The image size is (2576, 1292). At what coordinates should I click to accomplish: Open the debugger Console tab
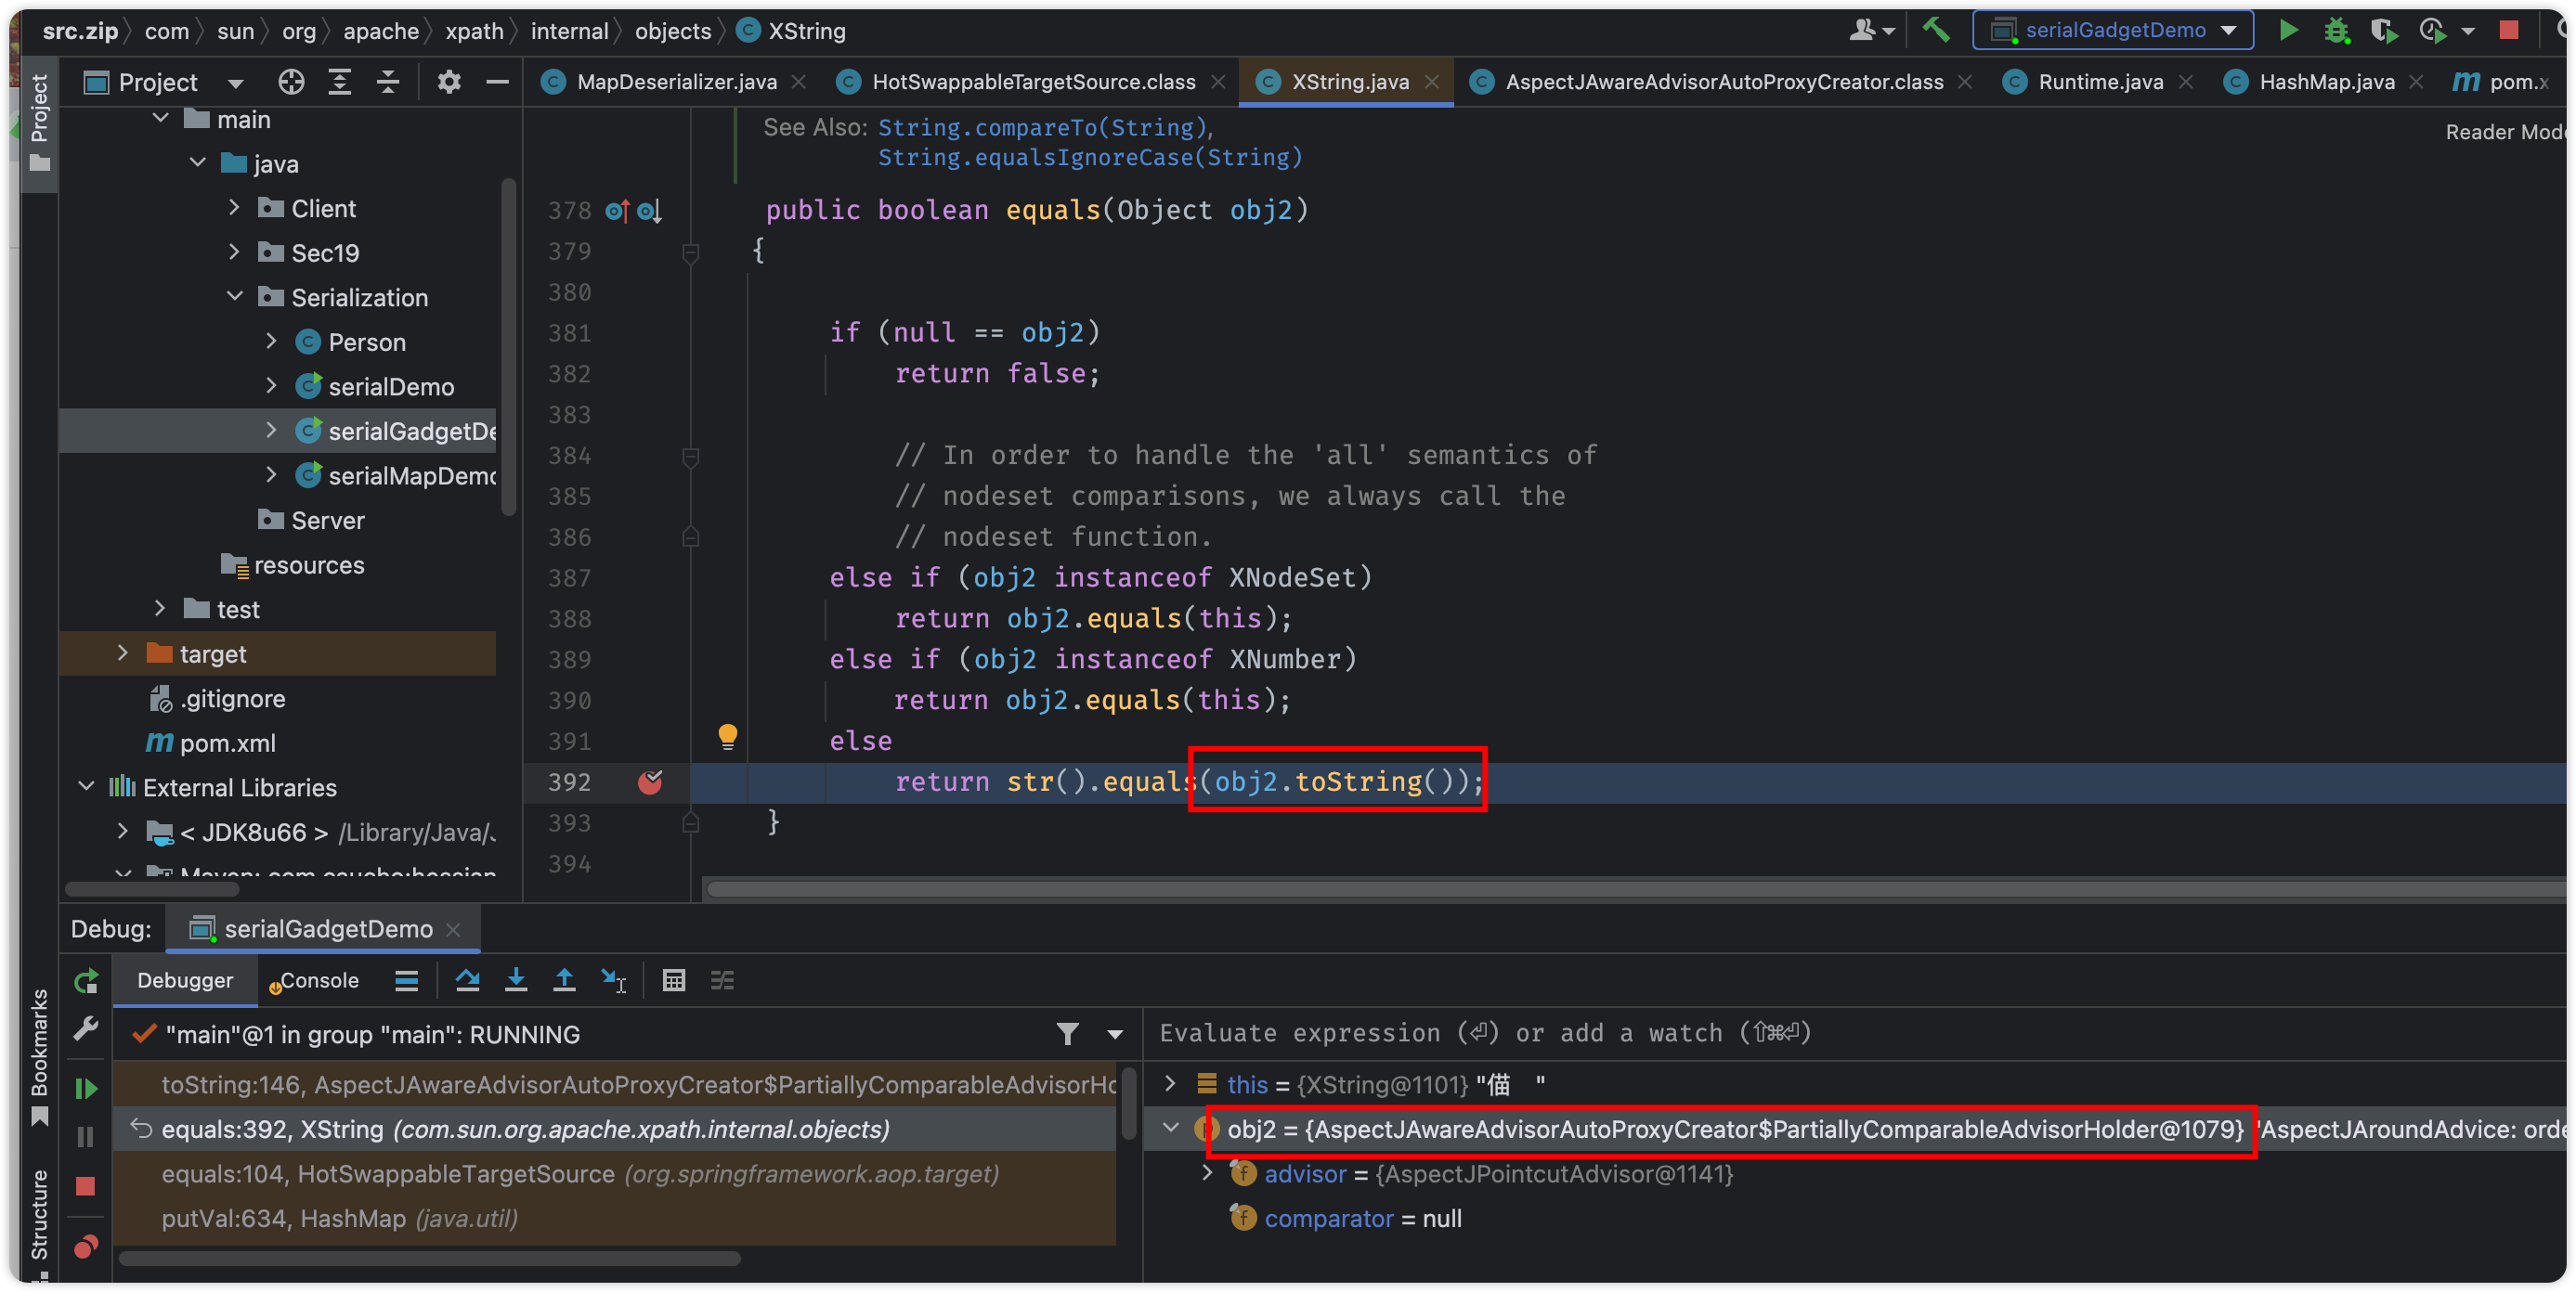[316, 980]
